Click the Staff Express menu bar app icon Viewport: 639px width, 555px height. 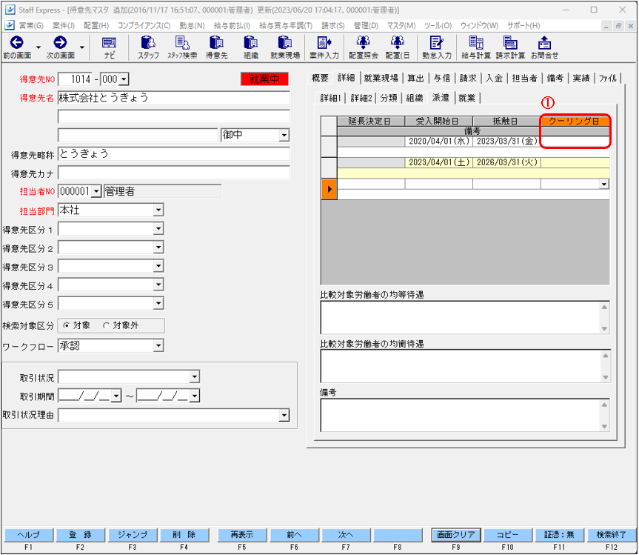[x=10, y=25]
